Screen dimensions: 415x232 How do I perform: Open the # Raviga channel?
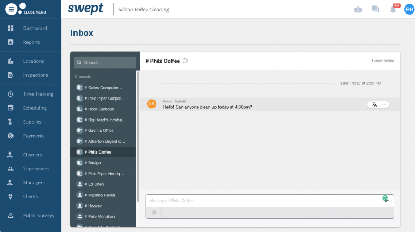(x=103, y=163)
